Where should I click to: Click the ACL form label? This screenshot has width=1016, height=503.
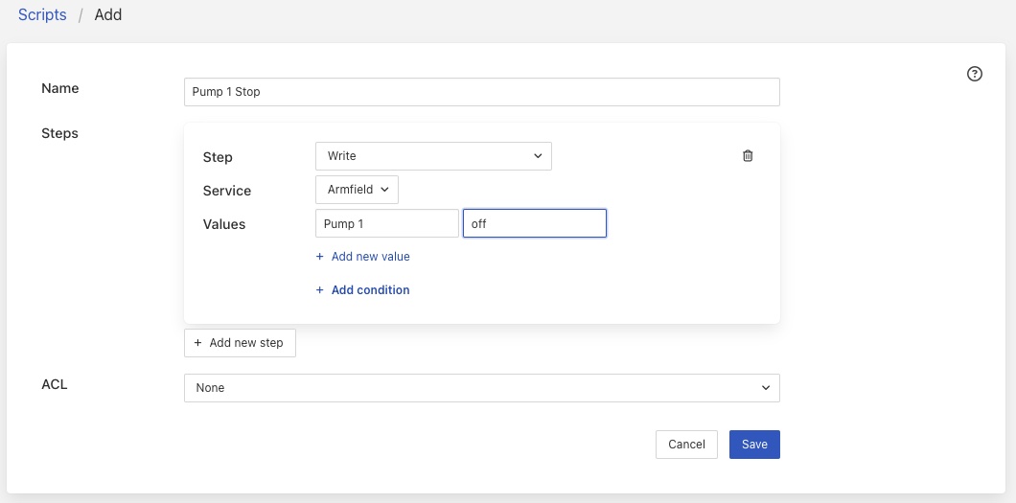pyautogui.click(x=55, y=385)
